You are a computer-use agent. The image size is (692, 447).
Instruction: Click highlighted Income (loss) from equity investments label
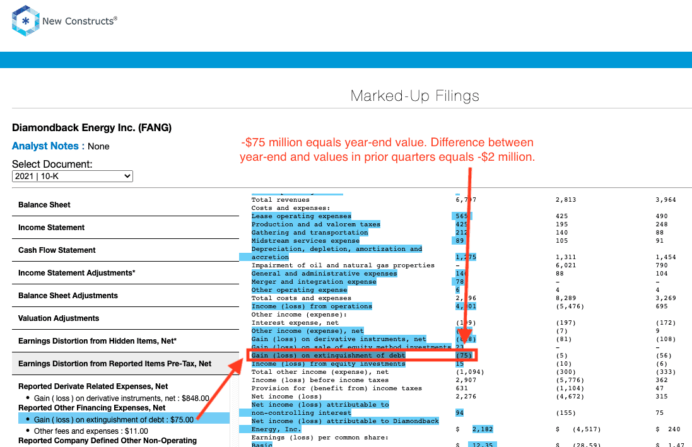pyautogui.click(x=329, y=364)
